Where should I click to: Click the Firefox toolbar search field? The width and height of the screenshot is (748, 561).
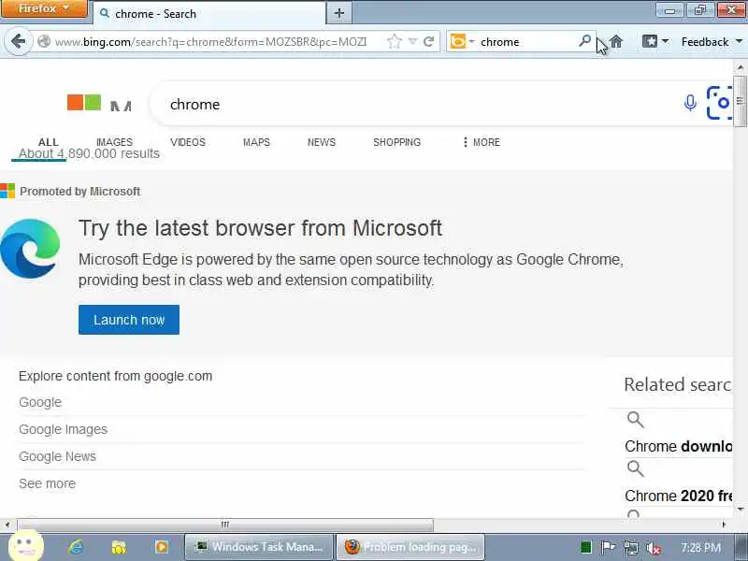527,42
